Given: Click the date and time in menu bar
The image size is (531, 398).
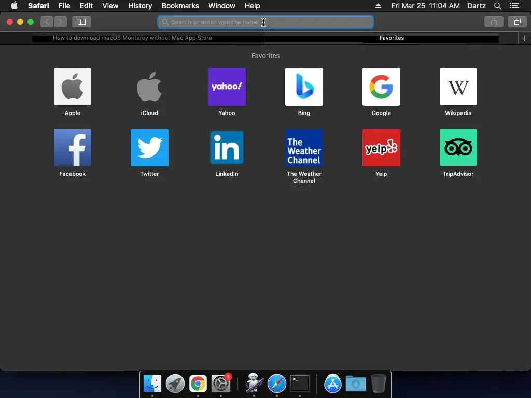Looking at the screenshot, I should coord(425,6).
